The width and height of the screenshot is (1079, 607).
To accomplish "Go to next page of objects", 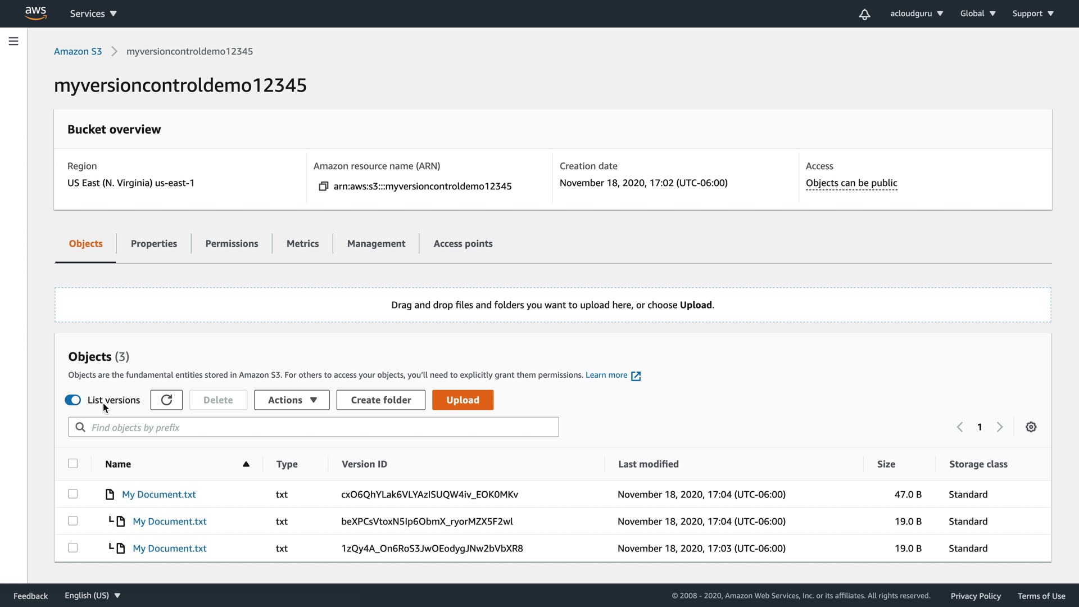I will tap(1000, 427).
